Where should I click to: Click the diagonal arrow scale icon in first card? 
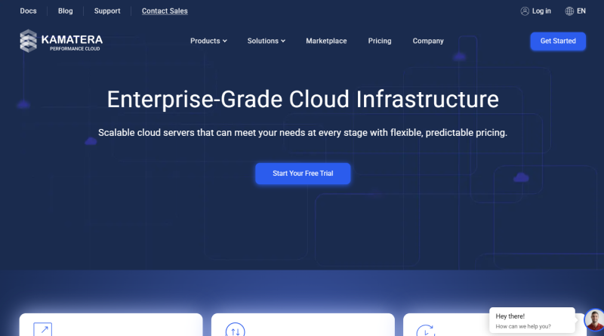43,329
